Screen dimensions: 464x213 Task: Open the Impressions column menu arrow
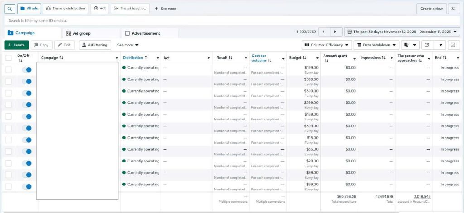coord(391,58)
